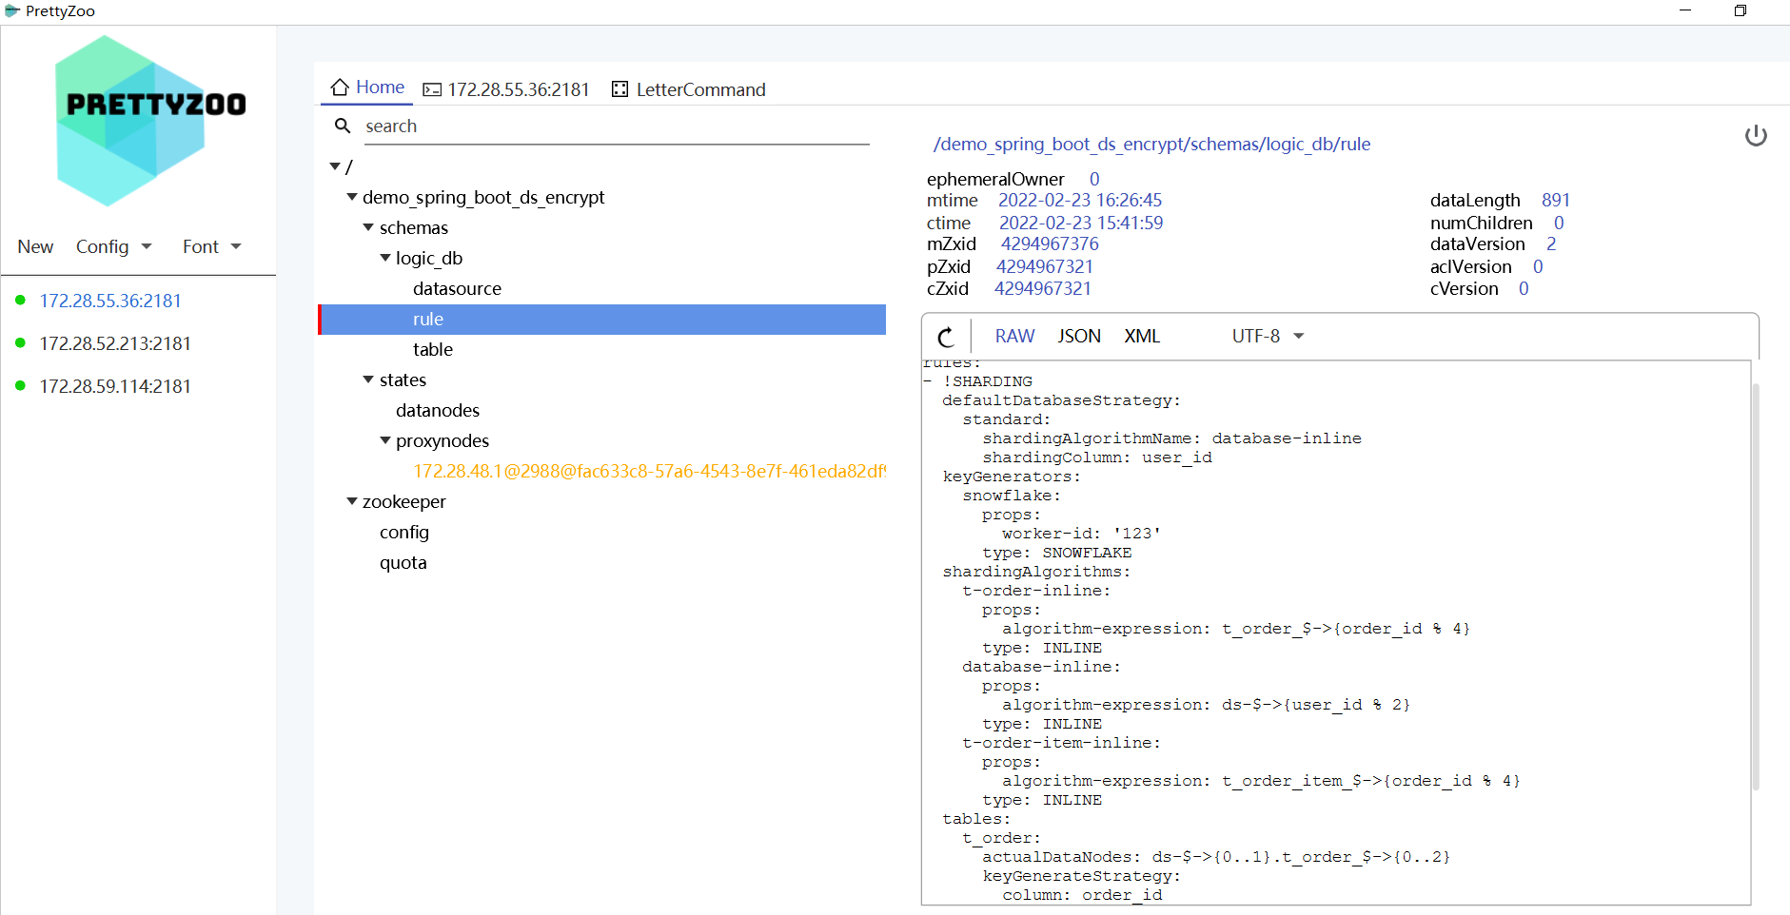This screenshot has height=915, width=1790.
Task: Click the node data vertical scrollbar
Action: pos(1756,586)
